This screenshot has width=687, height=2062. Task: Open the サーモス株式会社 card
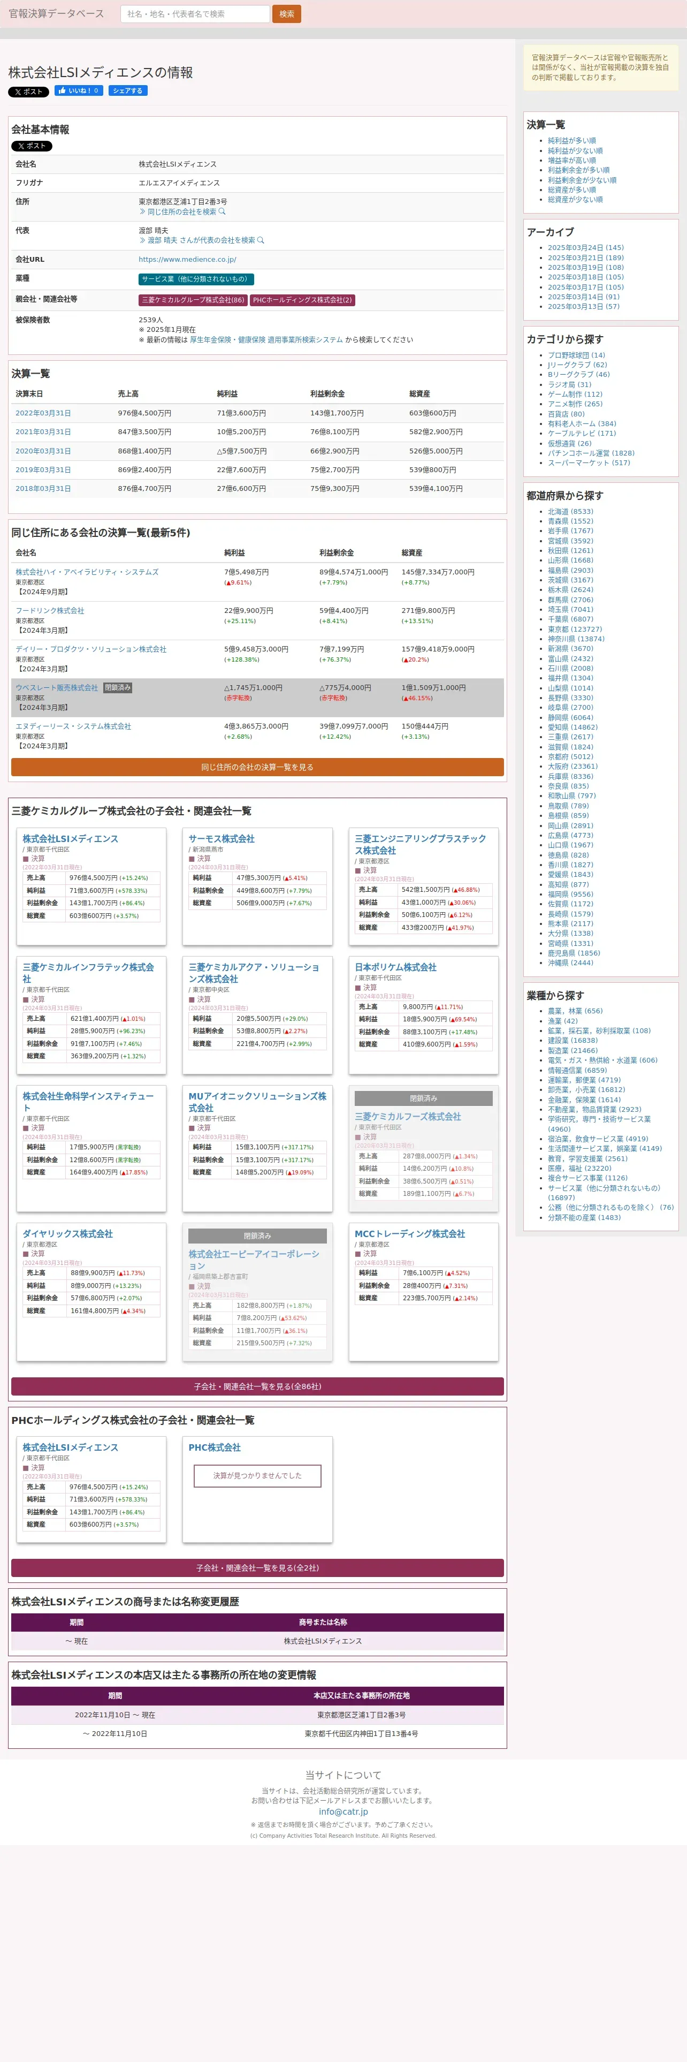coord(222,839)
